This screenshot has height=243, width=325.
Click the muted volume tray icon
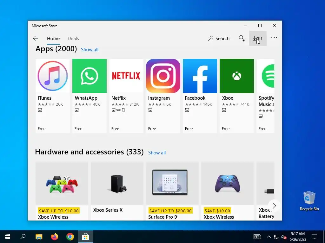[x=284, y=237]
